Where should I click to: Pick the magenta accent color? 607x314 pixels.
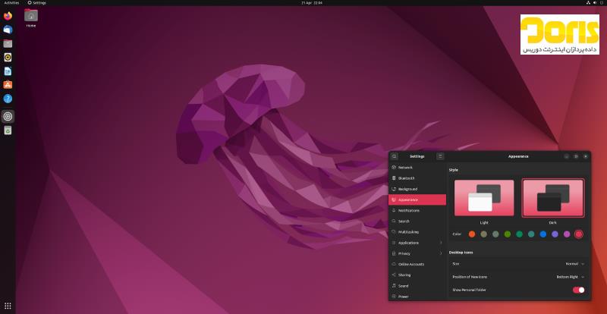pos(567,234)
